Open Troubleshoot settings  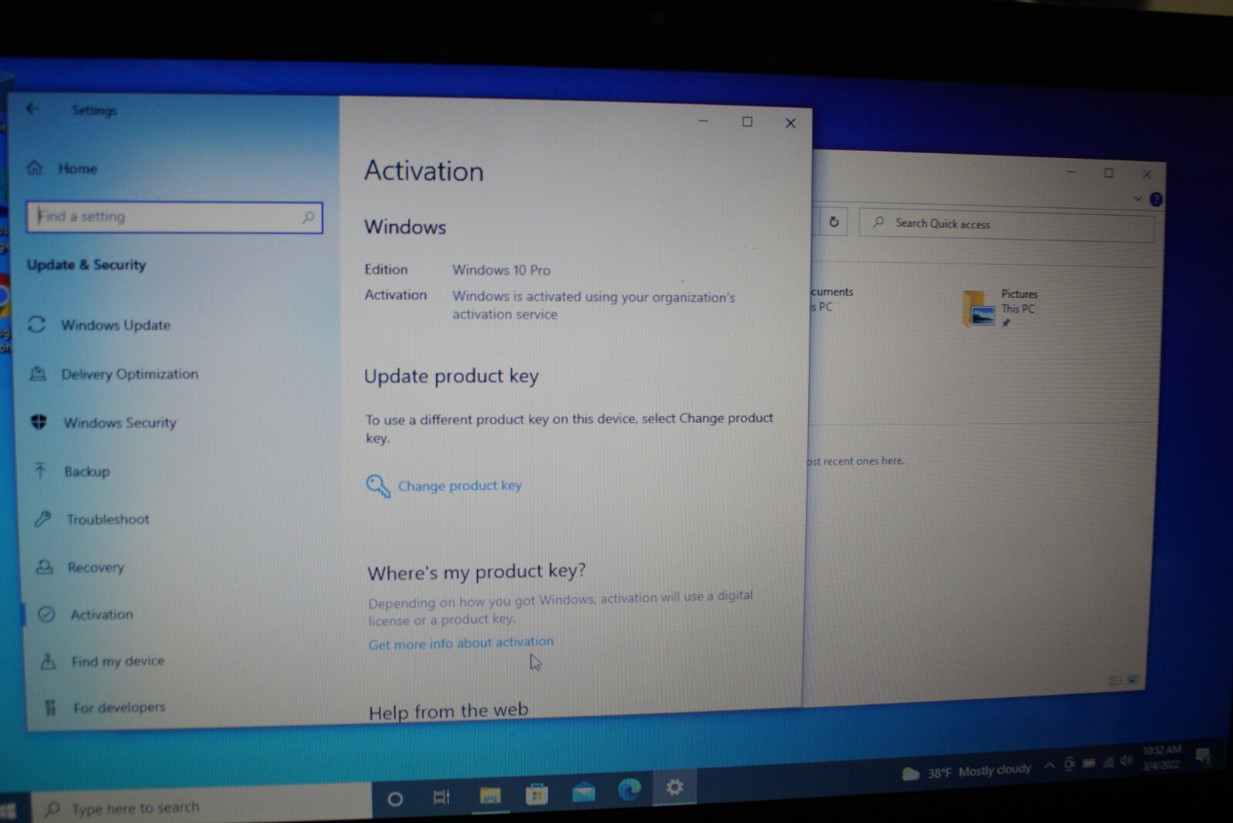pos(92,519)
